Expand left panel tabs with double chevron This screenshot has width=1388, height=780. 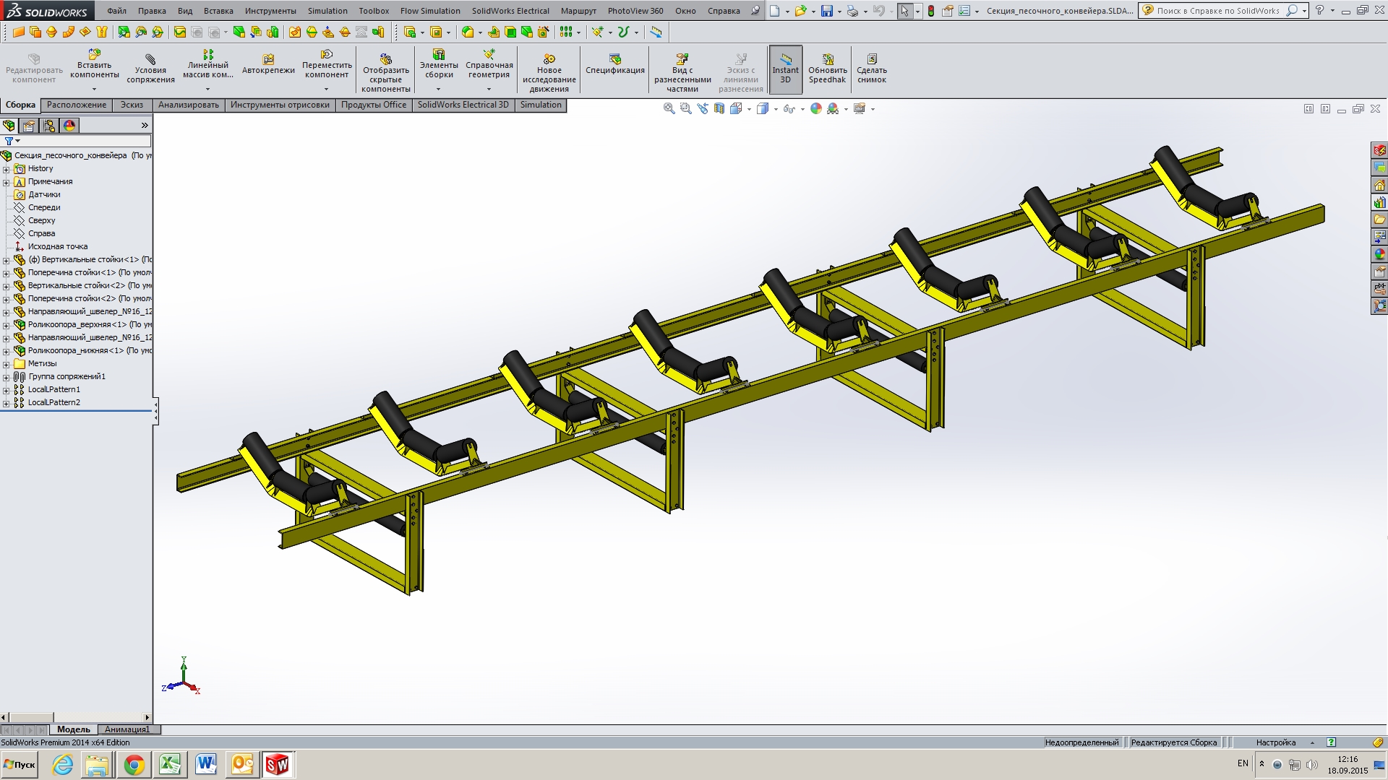(145, 126)
